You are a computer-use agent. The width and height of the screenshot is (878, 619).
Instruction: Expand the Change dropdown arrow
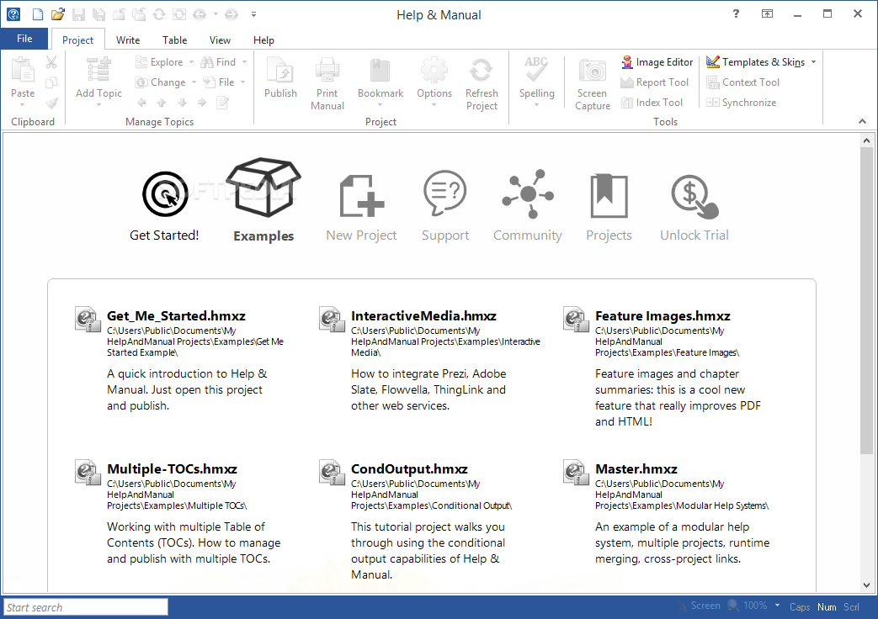click(x=194, y=82)
